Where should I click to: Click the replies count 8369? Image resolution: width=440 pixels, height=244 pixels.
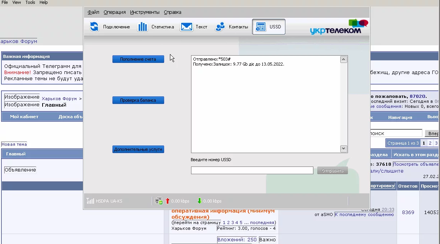[x=408, y=213]
